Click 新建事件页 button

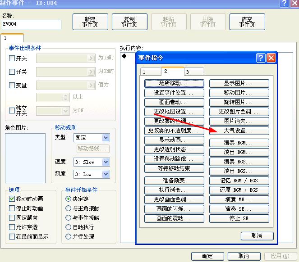click(x=90, y=22)
